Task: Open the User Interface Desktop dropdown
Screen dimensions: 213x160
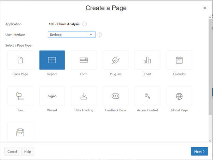Action: click(x=72, y=35)
